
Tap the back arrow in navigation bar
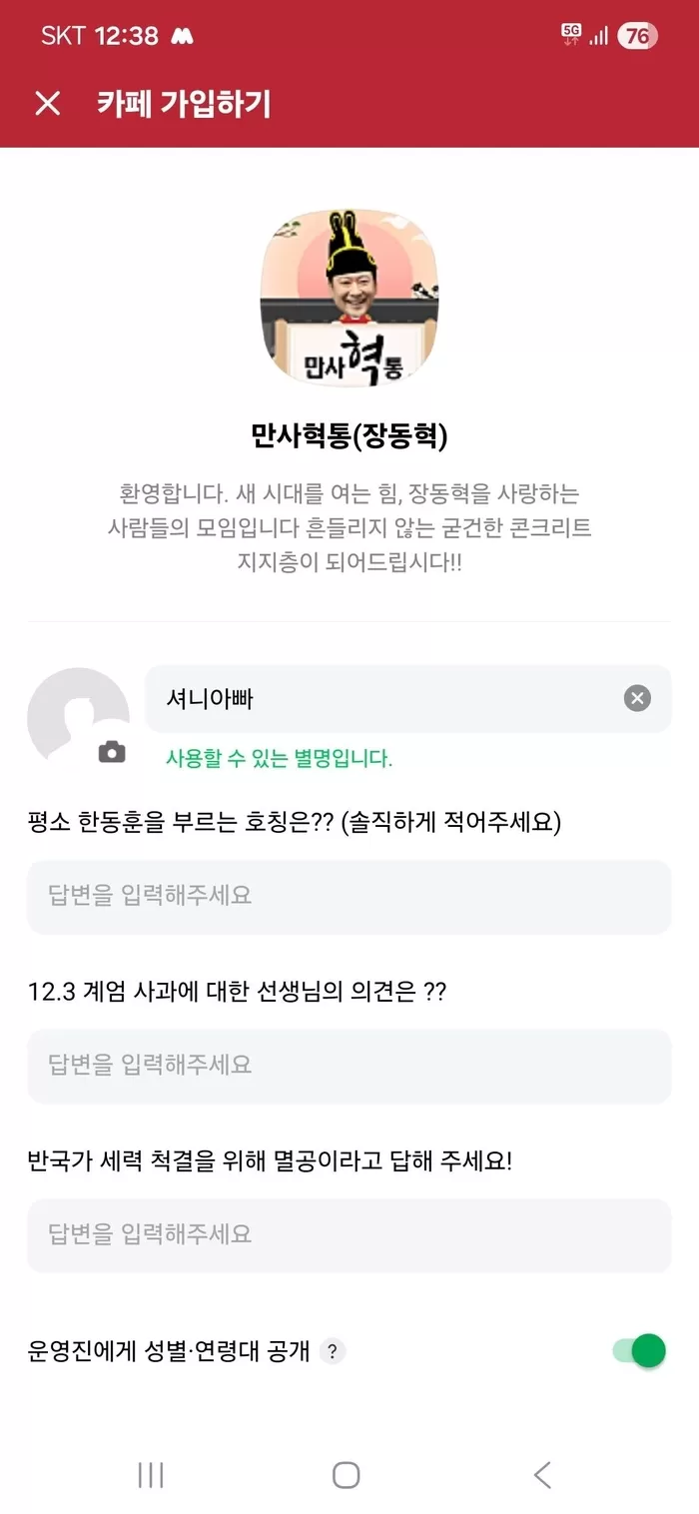[541, 1473]
